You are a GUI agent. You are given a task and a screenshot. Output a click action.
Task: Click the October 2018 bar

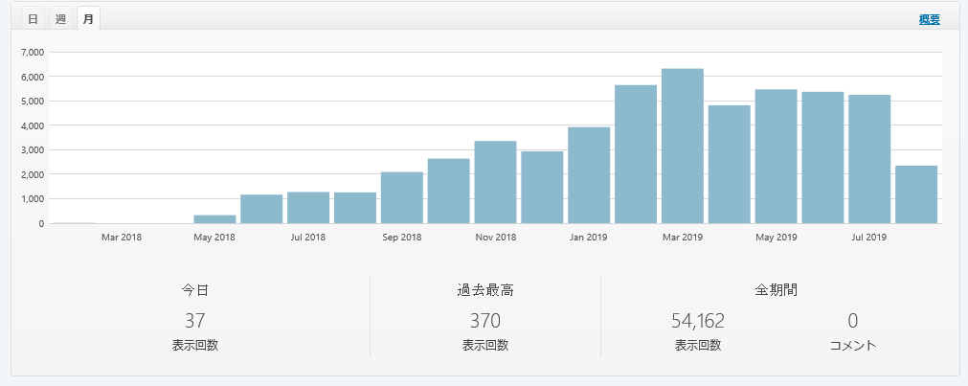tap(449, 191)
